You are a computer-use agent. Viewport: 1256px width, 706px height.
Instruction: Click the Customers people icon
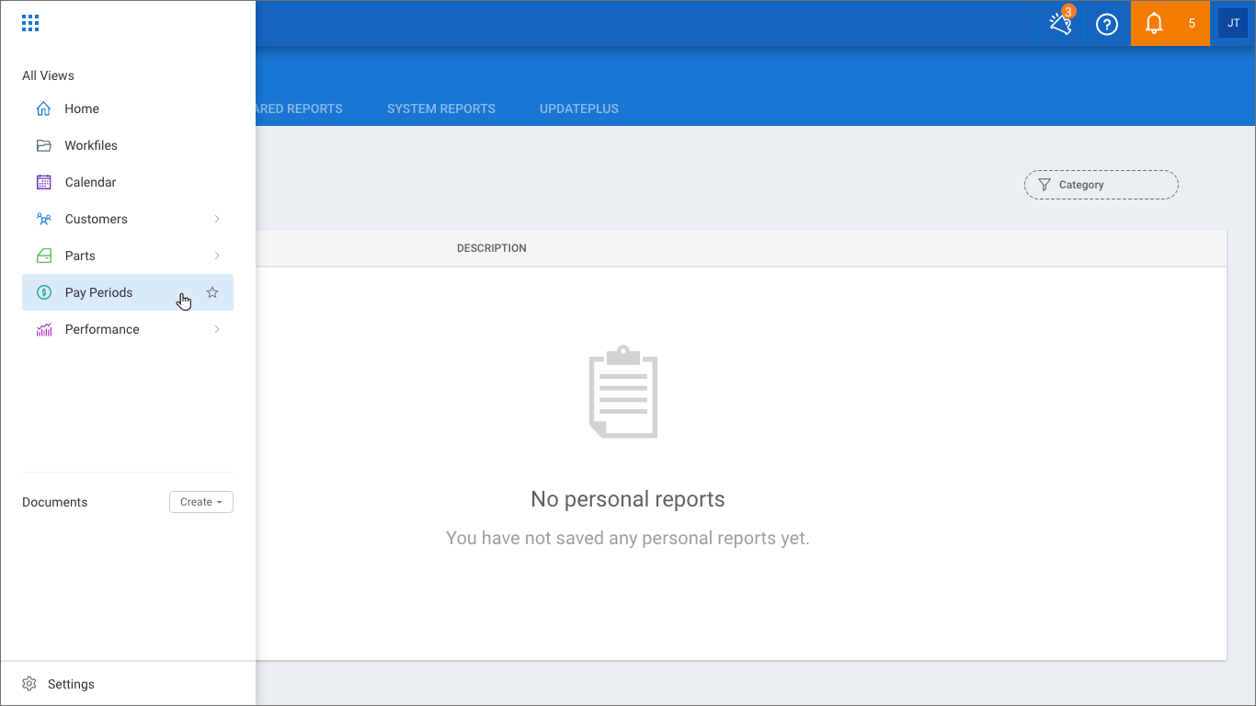43,219
